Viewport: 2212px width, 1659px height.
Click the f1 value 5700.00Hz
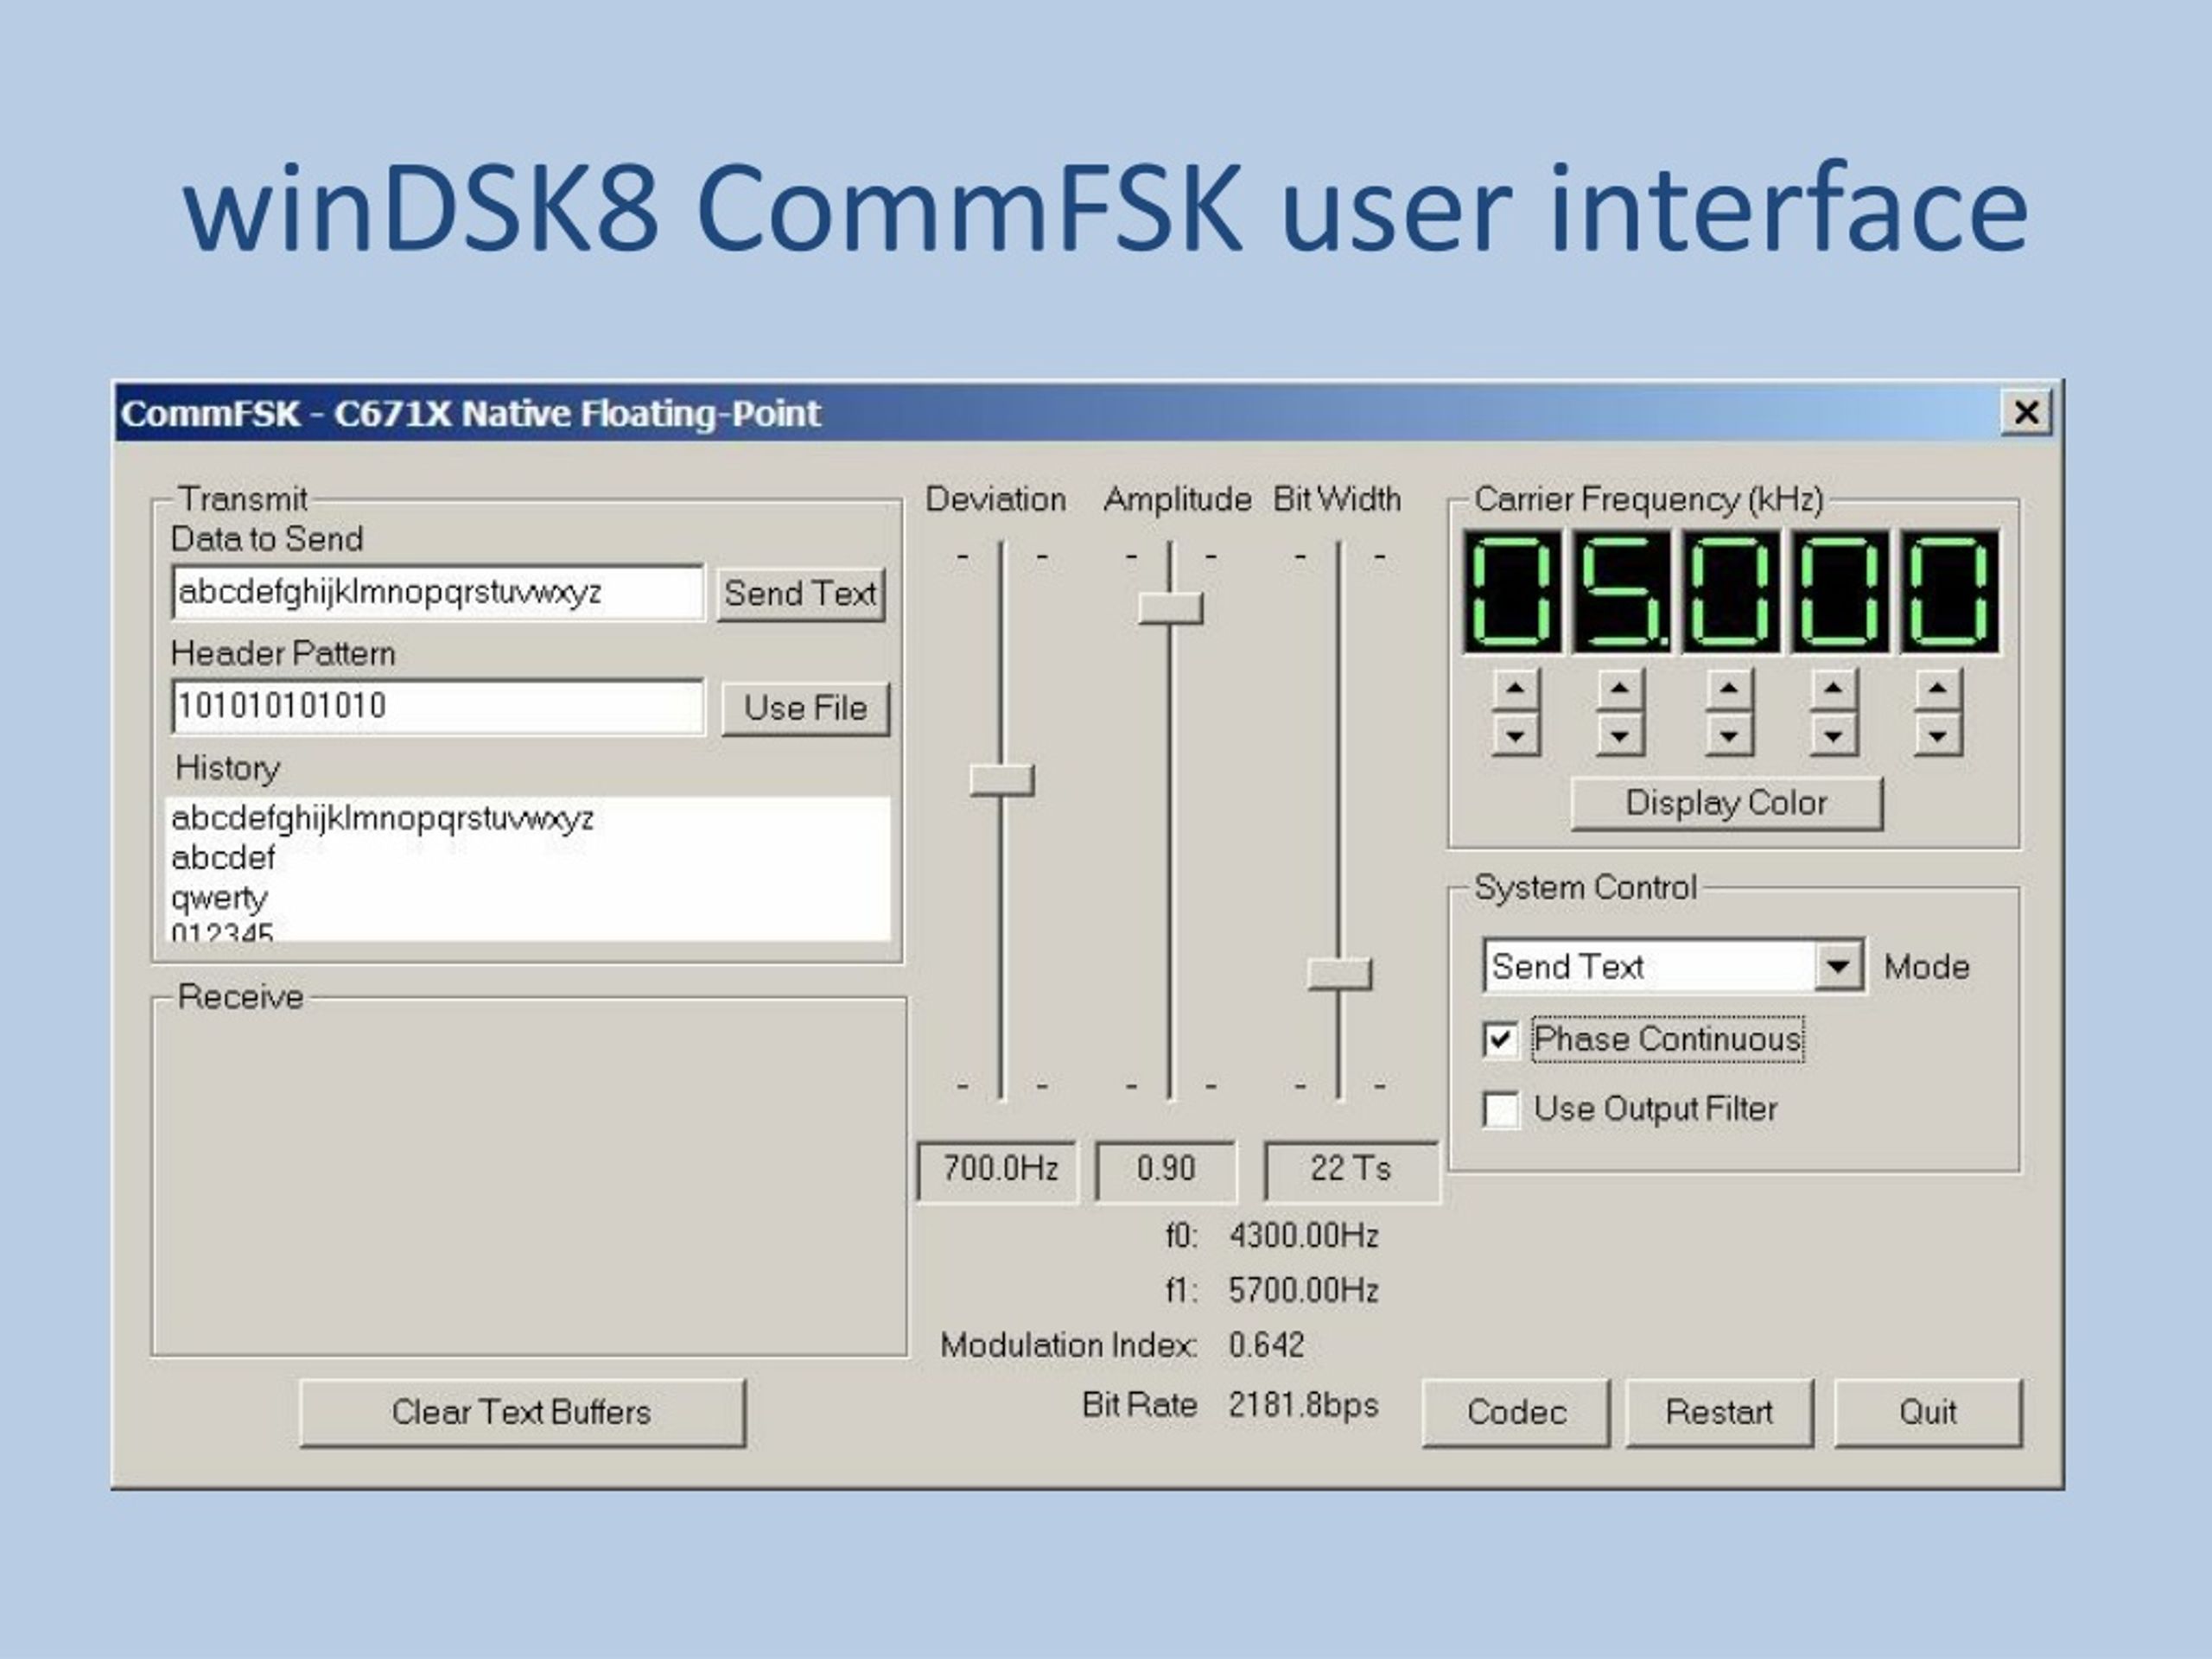coord(1304,1290)
